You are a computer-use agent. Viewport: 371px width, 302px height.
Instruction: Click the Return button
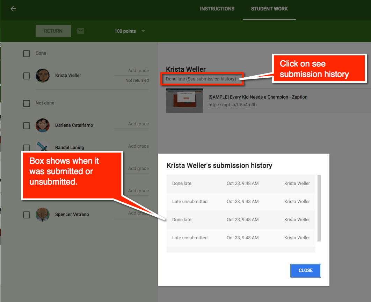[53, 31]
